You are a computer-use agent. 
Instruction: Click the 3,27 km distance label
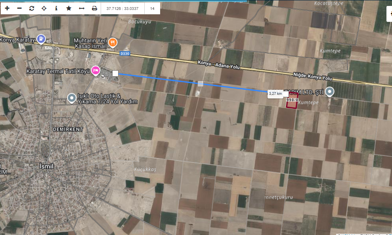click(275, 94)
